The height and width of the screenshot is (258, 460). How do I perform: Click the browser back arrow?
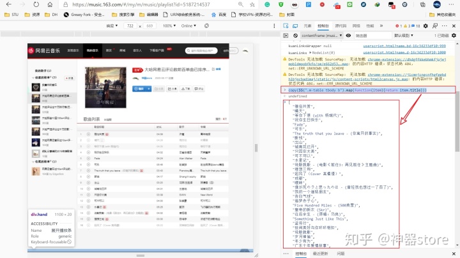click(8, 4)
